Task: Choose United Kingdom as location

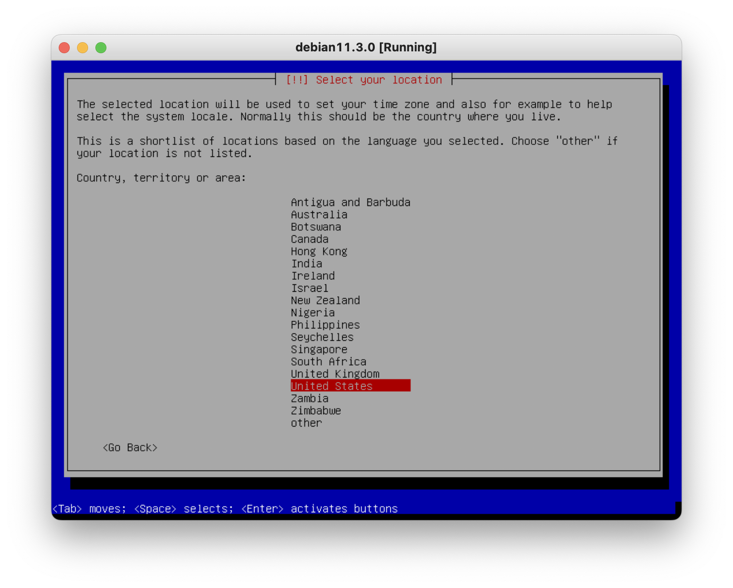Action: [335, 374]
